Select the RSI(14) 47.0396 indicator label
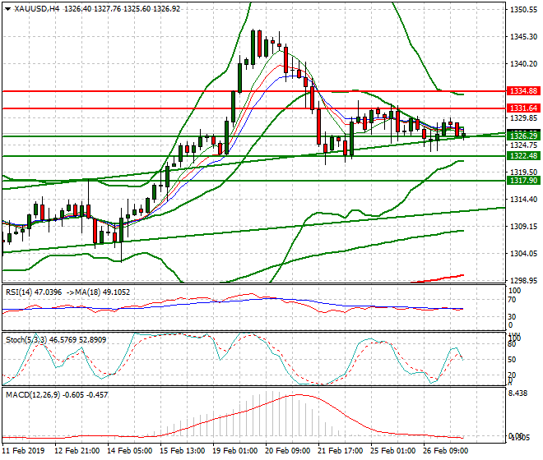This screenshot has width=543, height=460. (34, 292)
